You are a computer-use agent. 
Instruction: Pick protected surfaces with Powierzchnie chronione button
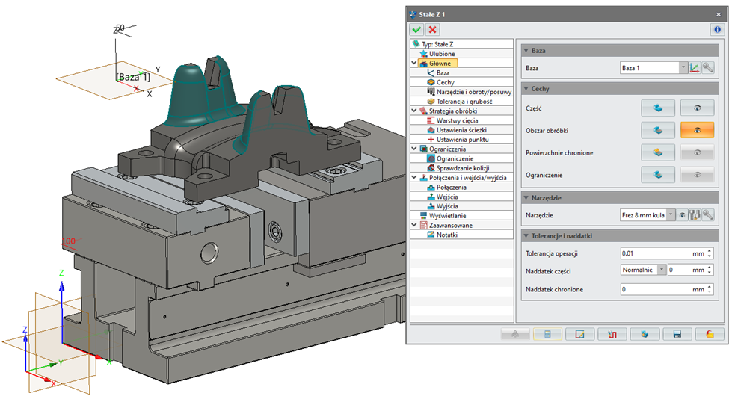[x=658, y=152]
